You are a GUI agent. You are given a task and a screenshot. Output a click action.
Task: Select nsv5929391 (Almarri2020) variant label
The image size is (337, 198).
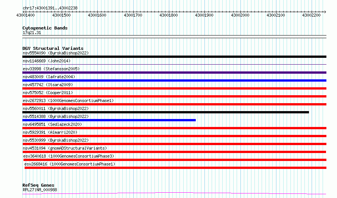point(50,132)
